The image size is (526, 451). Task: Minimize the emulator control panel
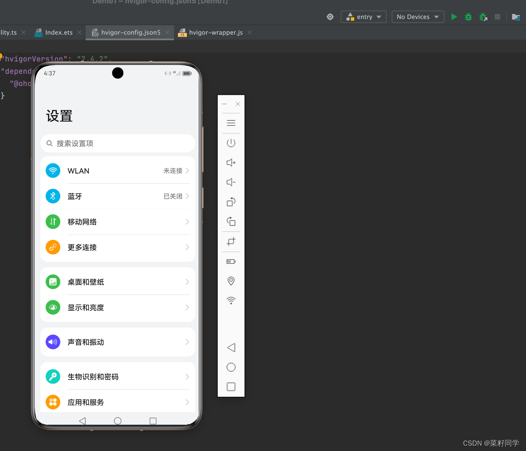tap(224, 104)
